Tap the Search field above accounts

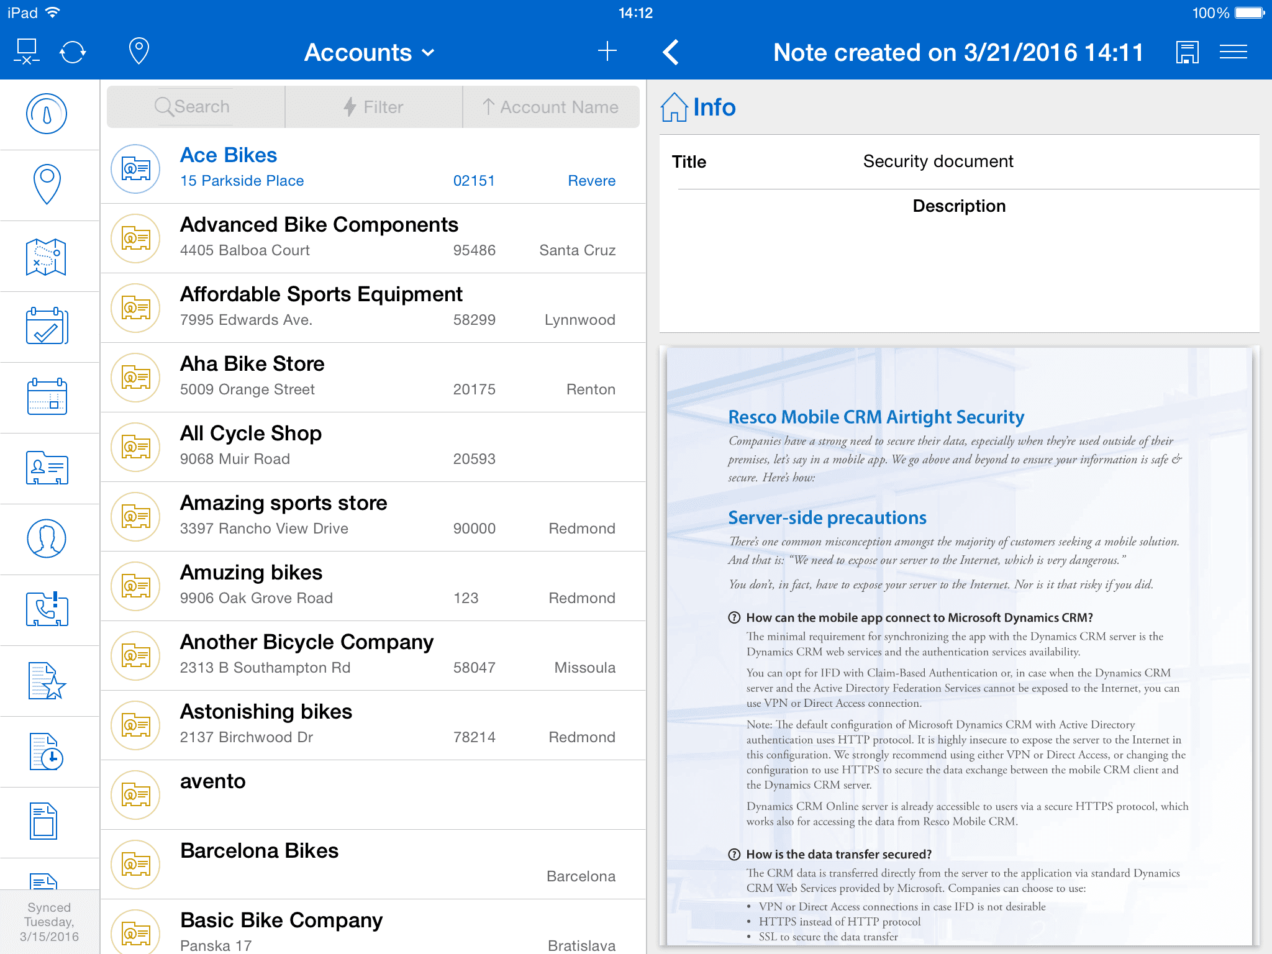[193, 106]
